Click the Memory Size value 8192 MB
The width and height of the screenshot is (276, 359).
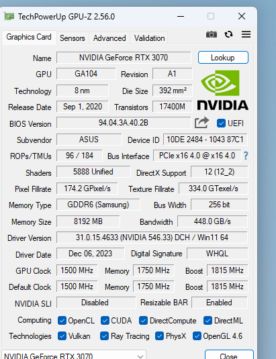pyautogui.click(x=88, y=221)
